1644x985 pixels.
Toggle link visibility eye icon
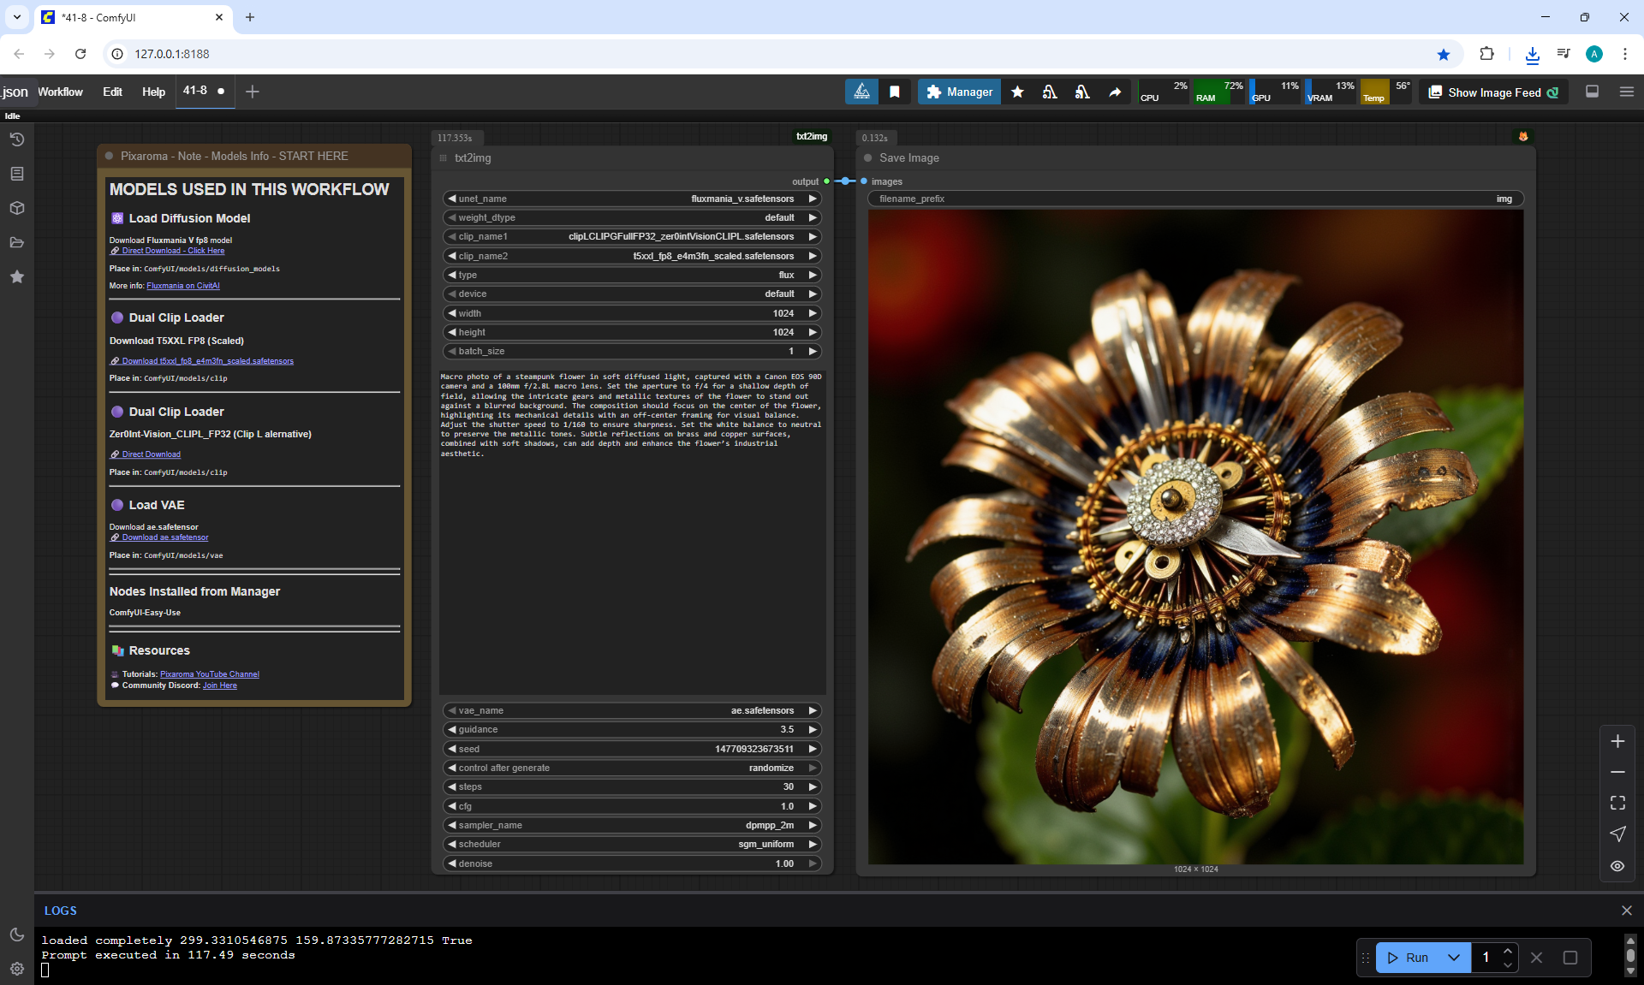[x=1617, y=866]
